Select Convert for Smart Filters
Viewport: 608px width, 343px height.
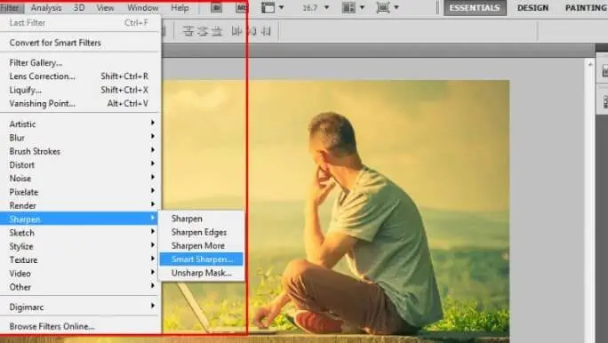click(x=80, y=43)
